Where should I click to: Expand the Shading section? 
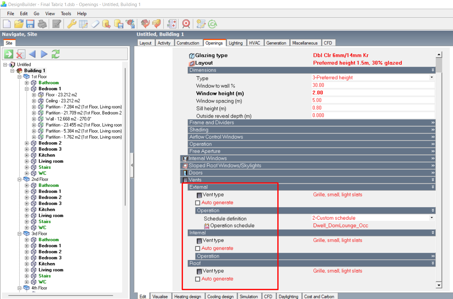tap(311, 130)
